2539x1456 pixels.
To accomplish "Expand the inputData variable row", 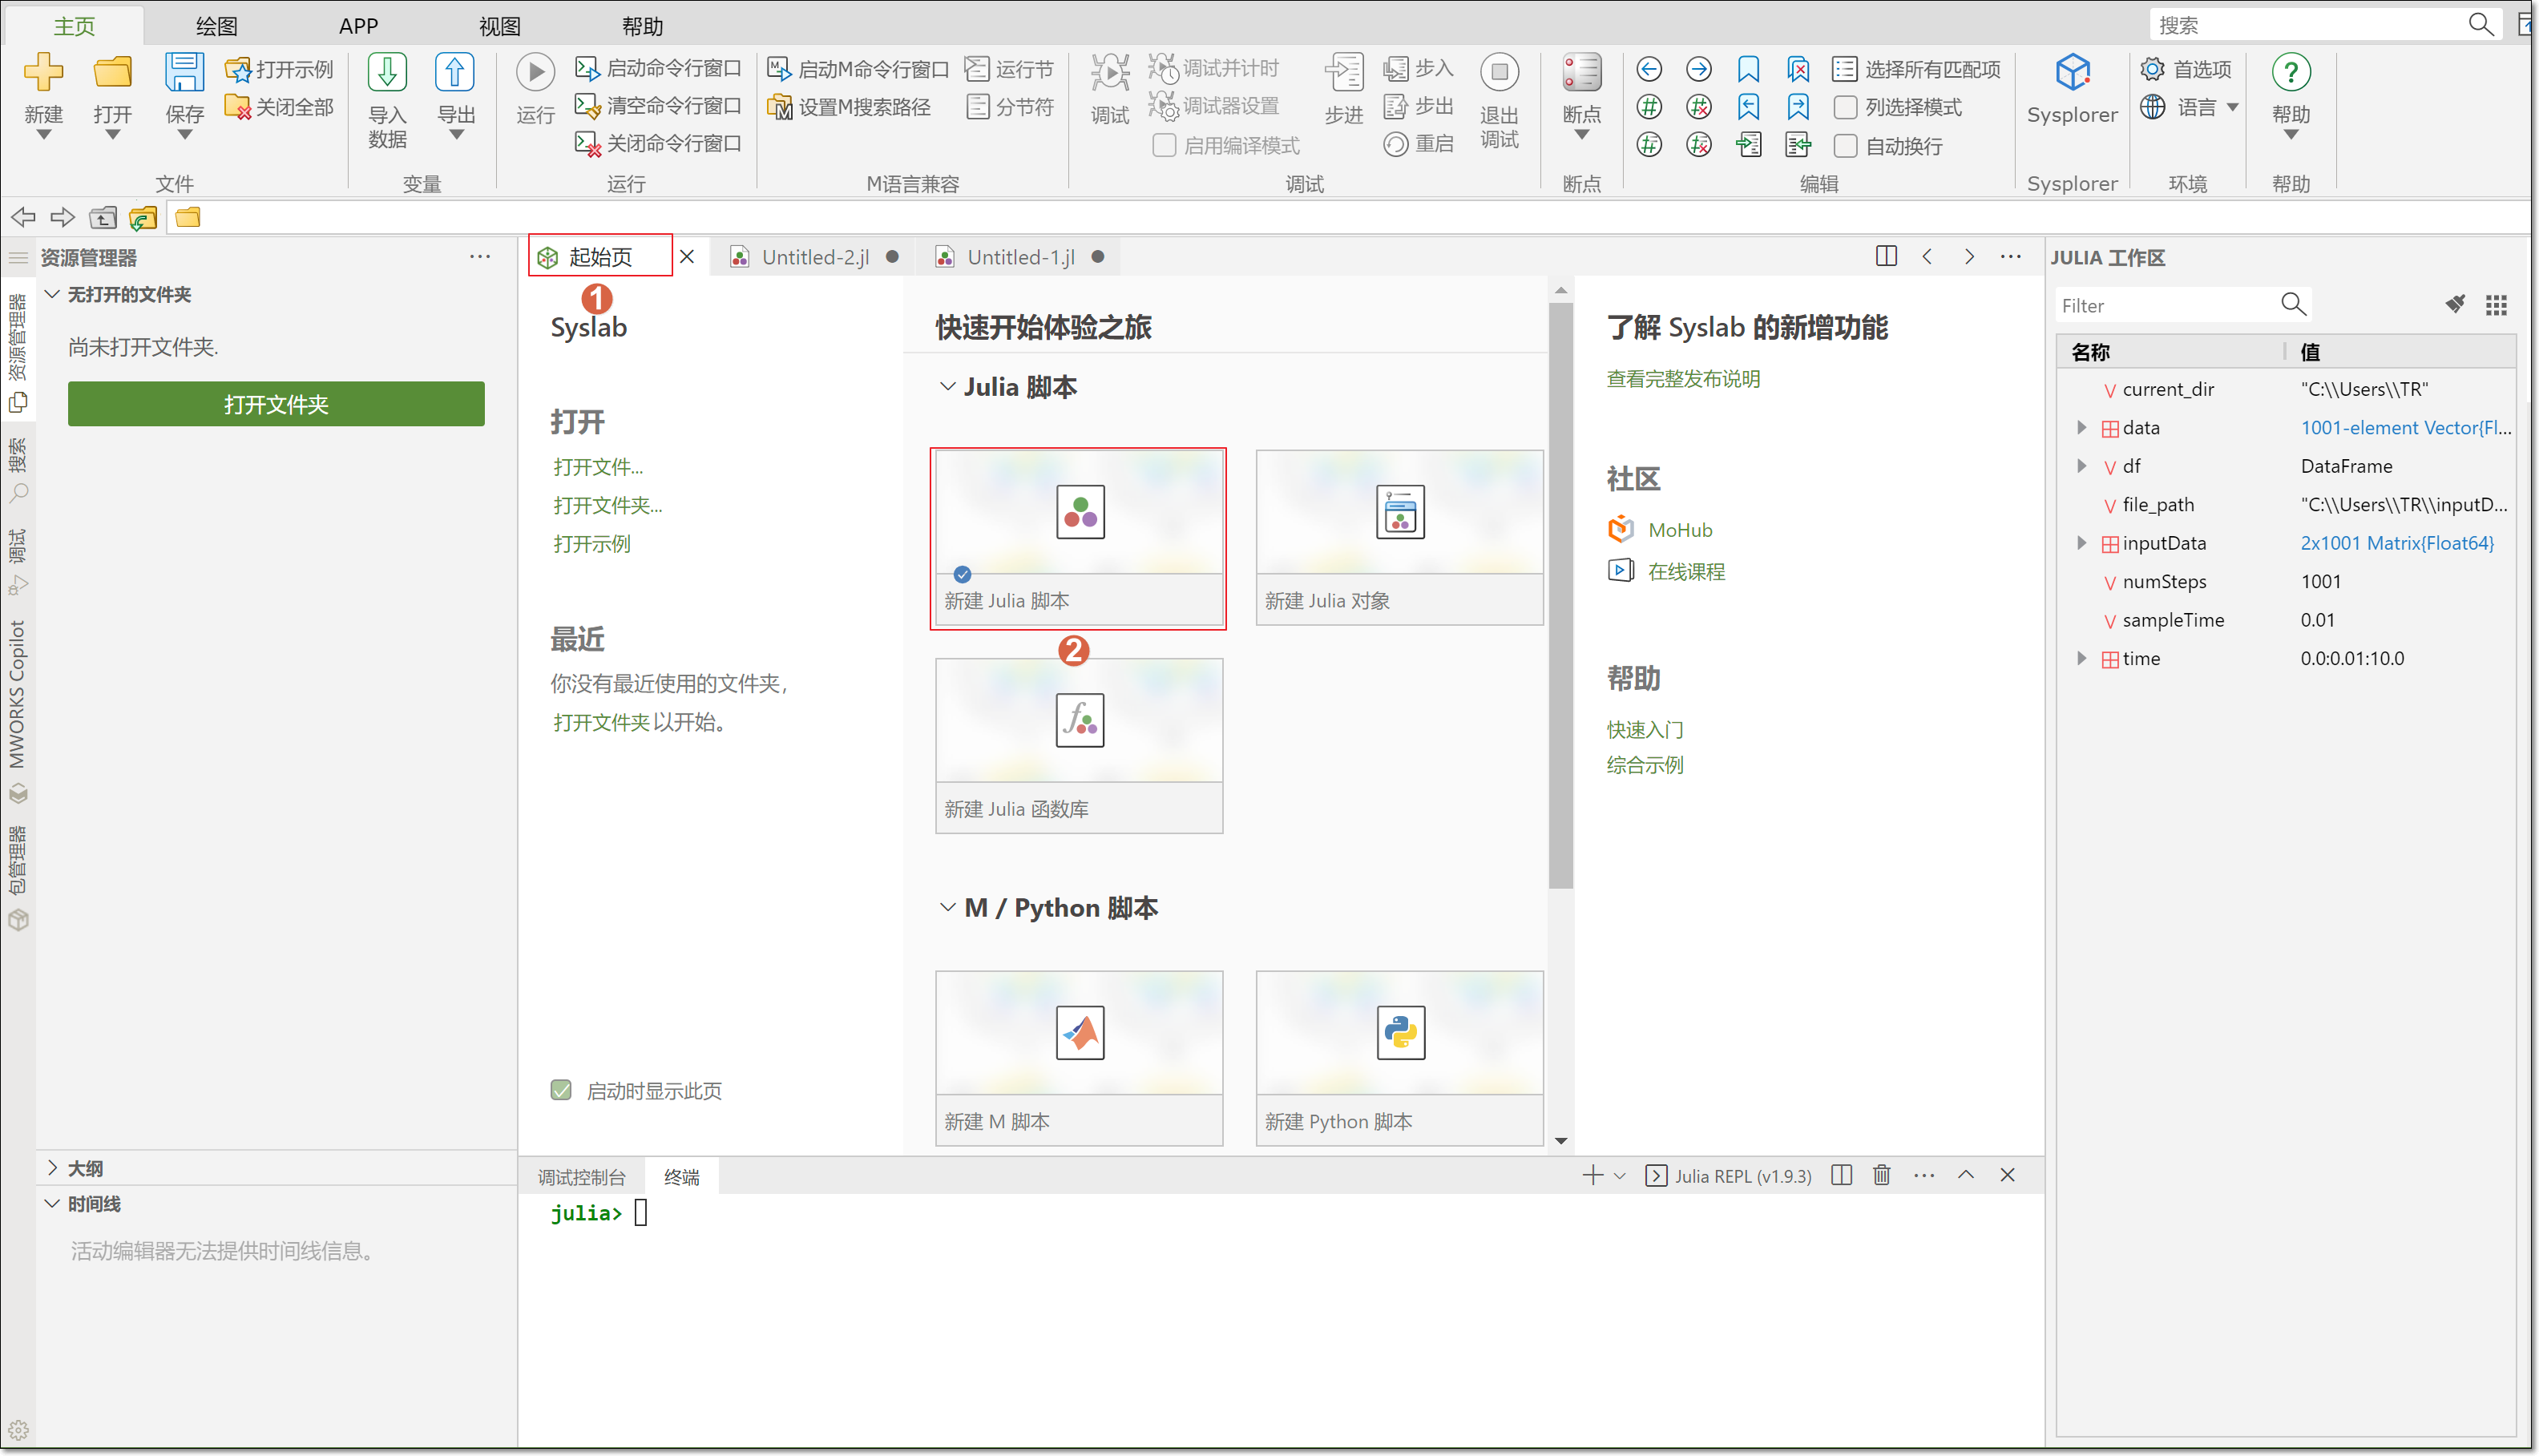I will 2082,543.
